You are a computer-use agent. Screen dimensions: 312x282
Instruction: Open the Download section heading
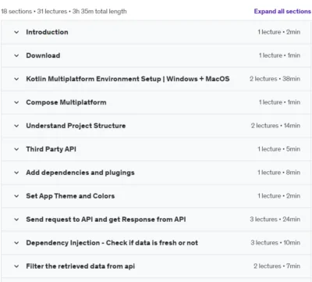(43, 55)
